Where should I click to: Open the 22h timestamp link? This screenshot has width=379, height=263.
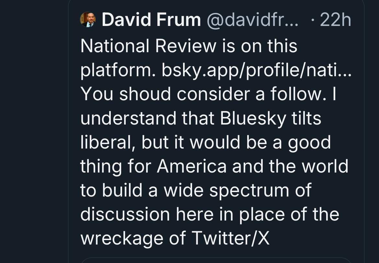click(x=335, y=20)
